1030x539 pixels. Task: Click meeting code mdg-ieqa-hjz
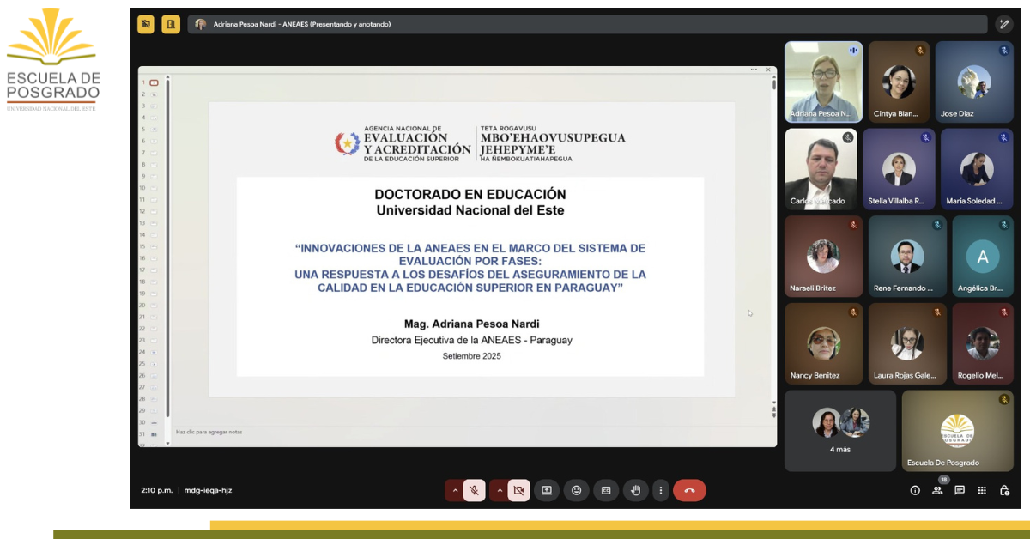[208, 490]
